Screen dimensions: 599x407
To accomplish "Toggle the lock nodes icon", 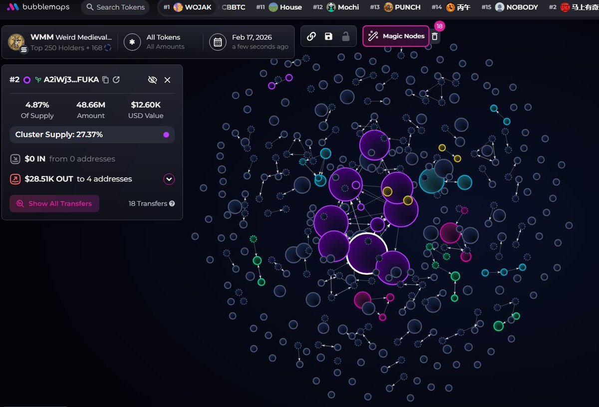I will pyautogui.click(x=345, y=36).
